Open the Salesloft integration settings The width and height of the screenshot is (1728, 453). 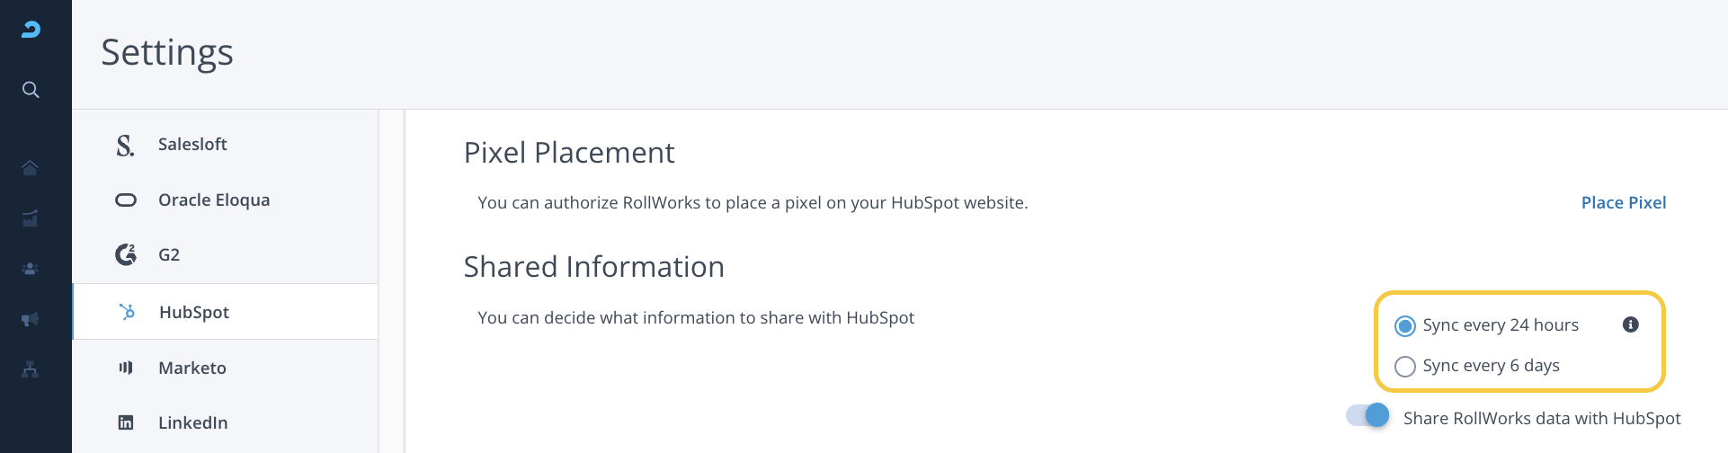pyautogui.click(x=192, y=145)
